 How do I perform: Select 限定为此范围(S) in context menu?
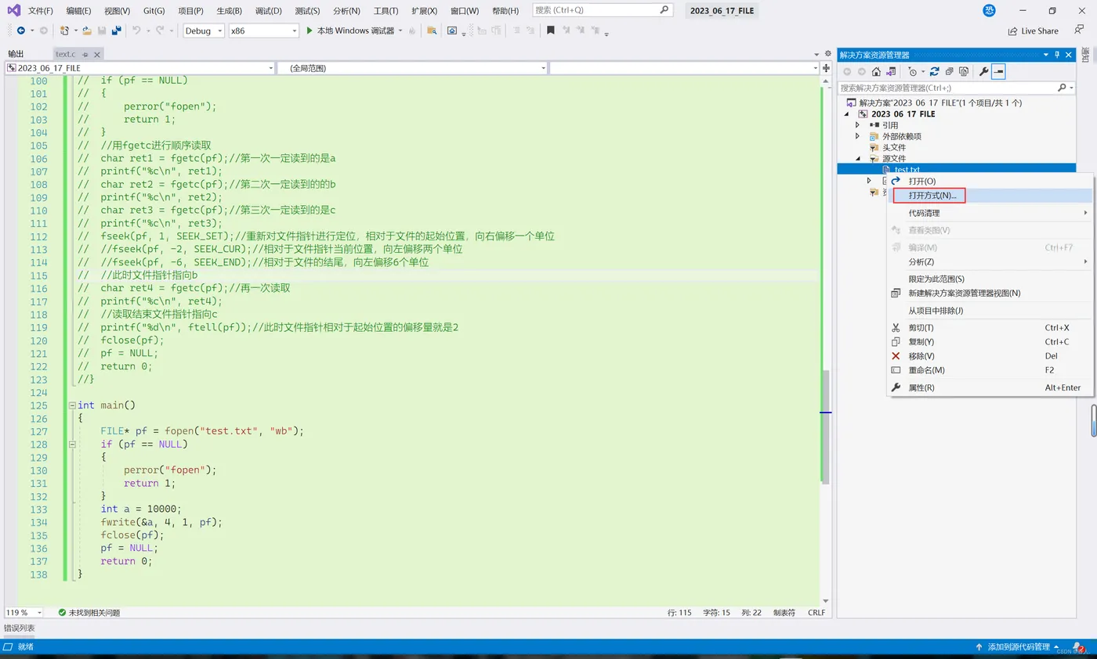(991, 279)
